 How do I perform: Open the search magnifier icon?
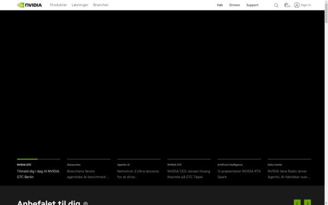[x=276, y=5]
